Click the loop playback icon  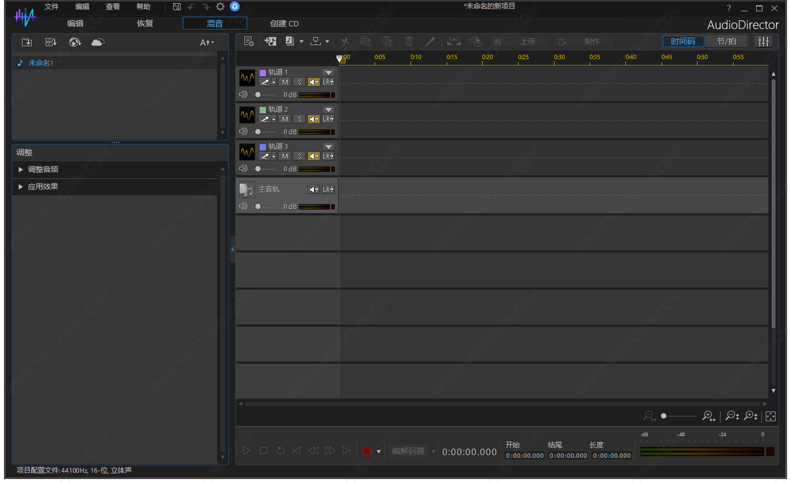click(281, 451)
